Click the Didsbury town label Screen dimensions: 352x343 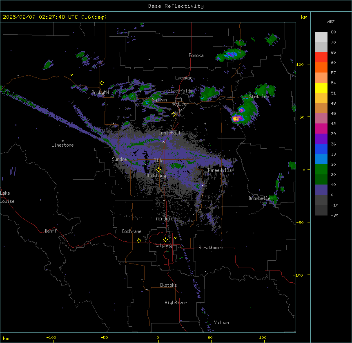(x=156, y=176)
